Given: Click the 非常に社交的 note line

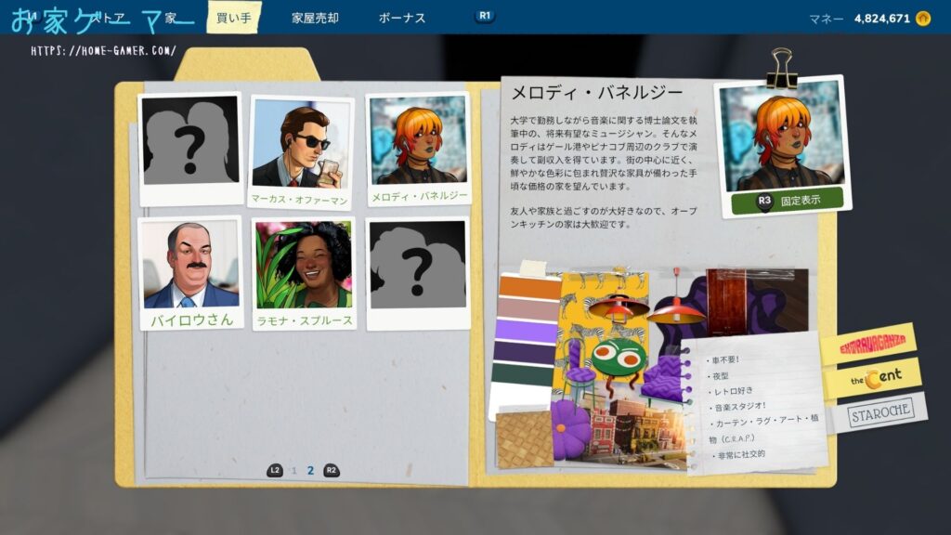Looking at the screenshot, I should point(738,454).
